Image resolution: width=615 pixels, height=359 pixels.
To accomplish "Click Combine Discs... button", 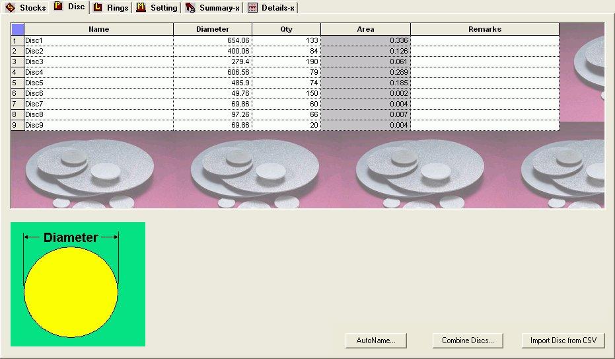I will (468, 340).
